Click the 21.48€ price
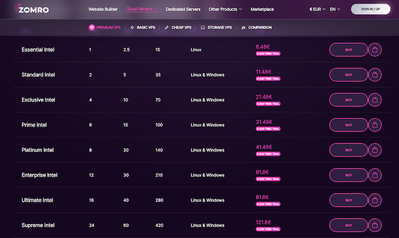 [x=264, y=97]
